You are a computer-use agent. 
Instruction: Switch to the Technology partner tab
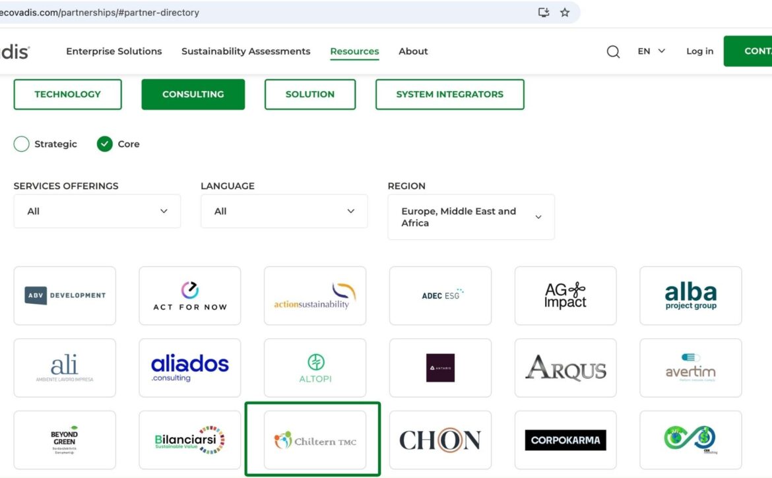67,94
